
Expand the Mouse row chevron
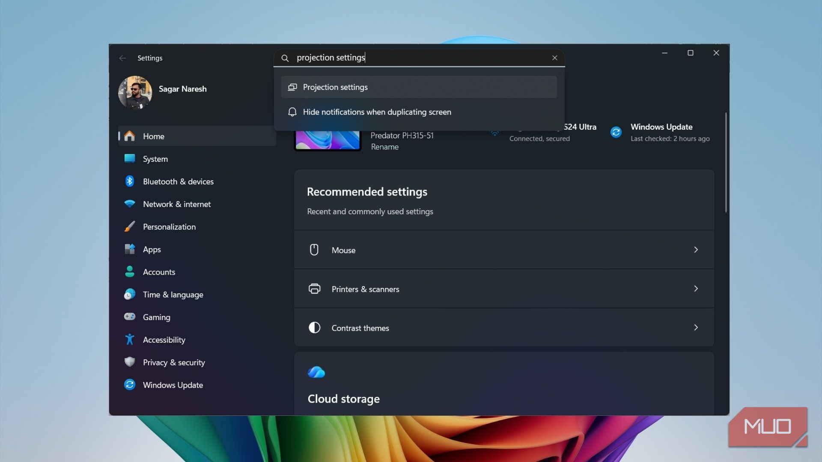coord(696,250)
